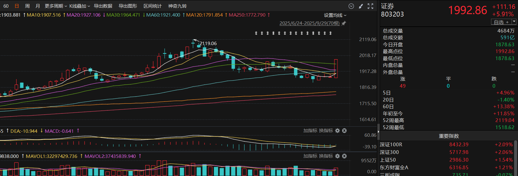Click the 2018.17 price axis label

click(368, 55)
